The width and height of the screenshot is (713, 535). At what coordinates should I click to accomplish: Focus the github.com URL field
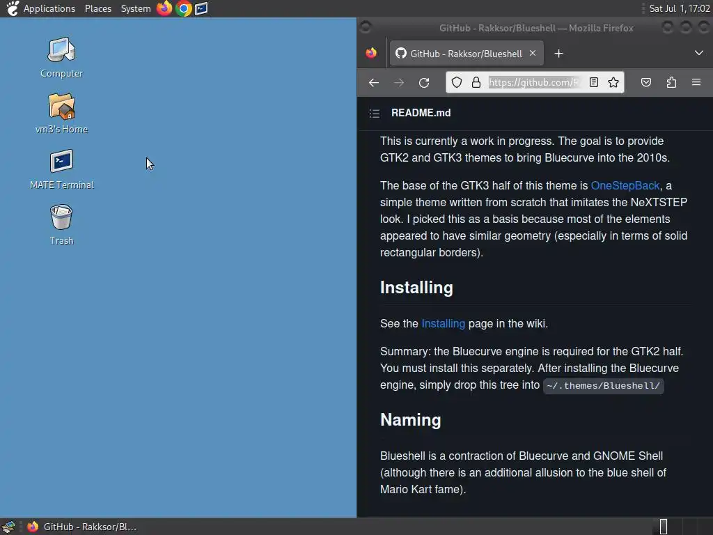[534, 82]
